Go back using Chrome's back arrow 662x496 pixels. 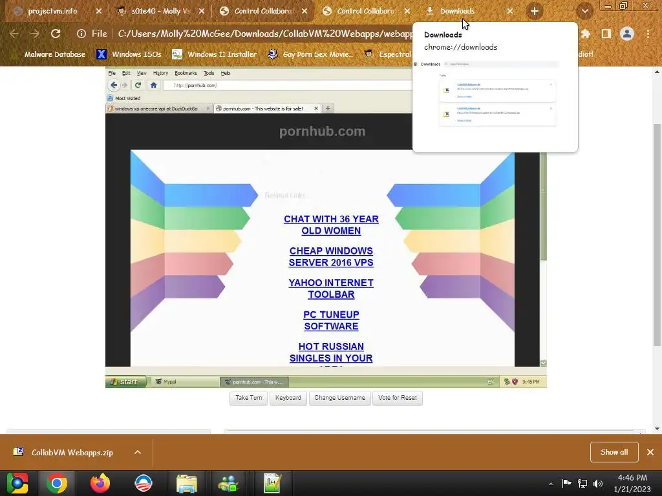click(x=14, y=34)
